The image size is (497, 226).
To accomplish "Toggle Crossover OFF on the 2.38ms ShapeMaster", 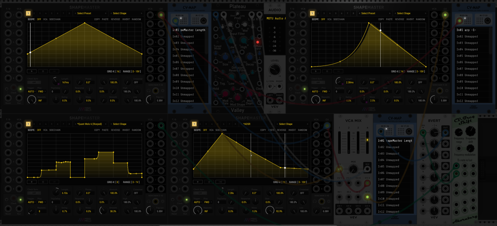I will coord(420,82).
